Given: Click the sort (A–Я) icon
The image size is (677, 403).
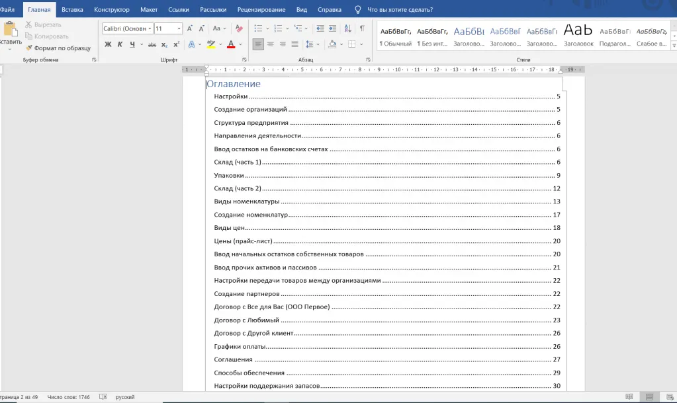Looking at the screenshot, I should click(x=347, y=28).
